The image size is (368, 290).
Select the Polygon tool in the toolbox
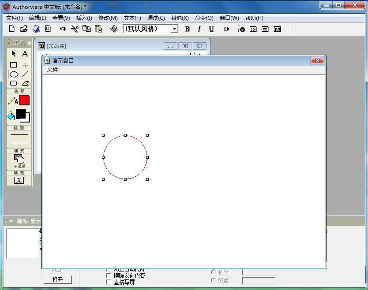click(x=25, y=83)
